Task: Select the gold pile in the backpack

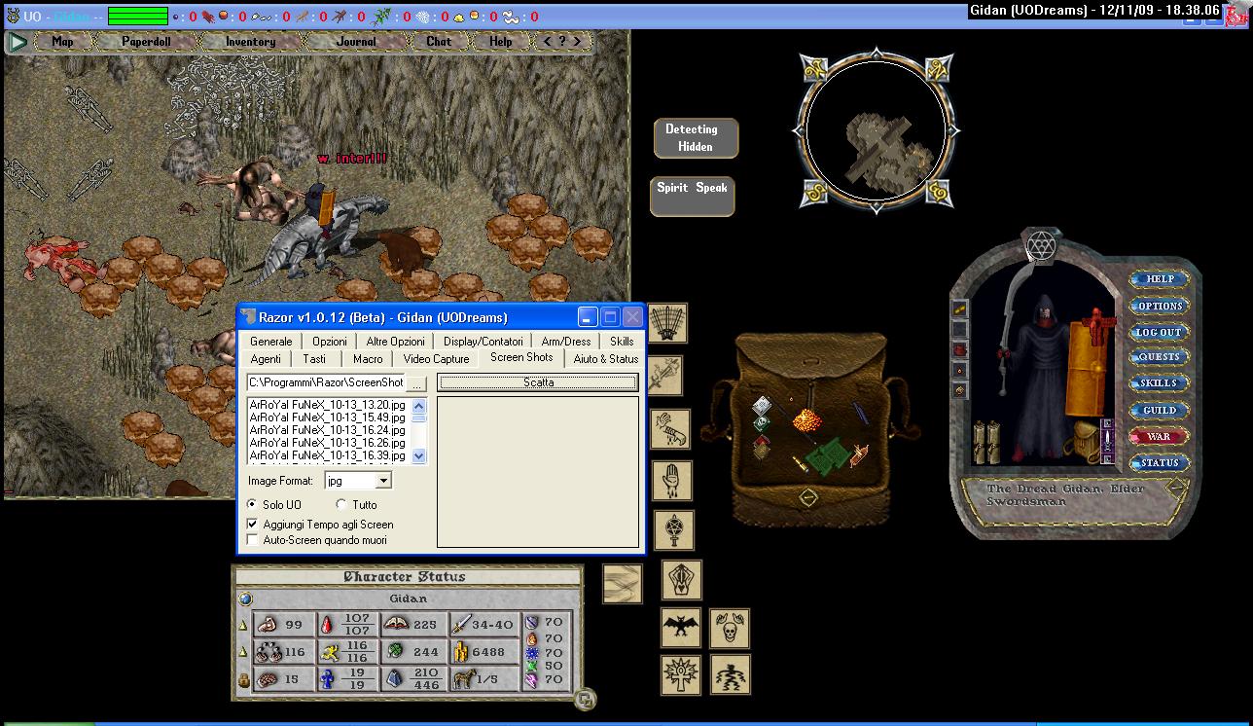Action: pos(806,421)
